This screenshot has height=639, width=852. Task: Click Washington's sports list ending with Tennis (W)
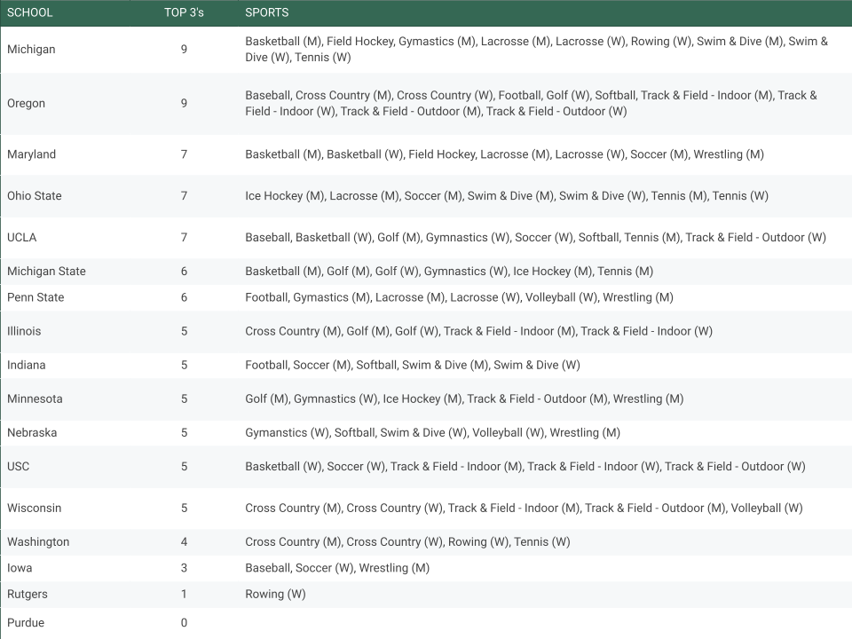tap(407, 541)
